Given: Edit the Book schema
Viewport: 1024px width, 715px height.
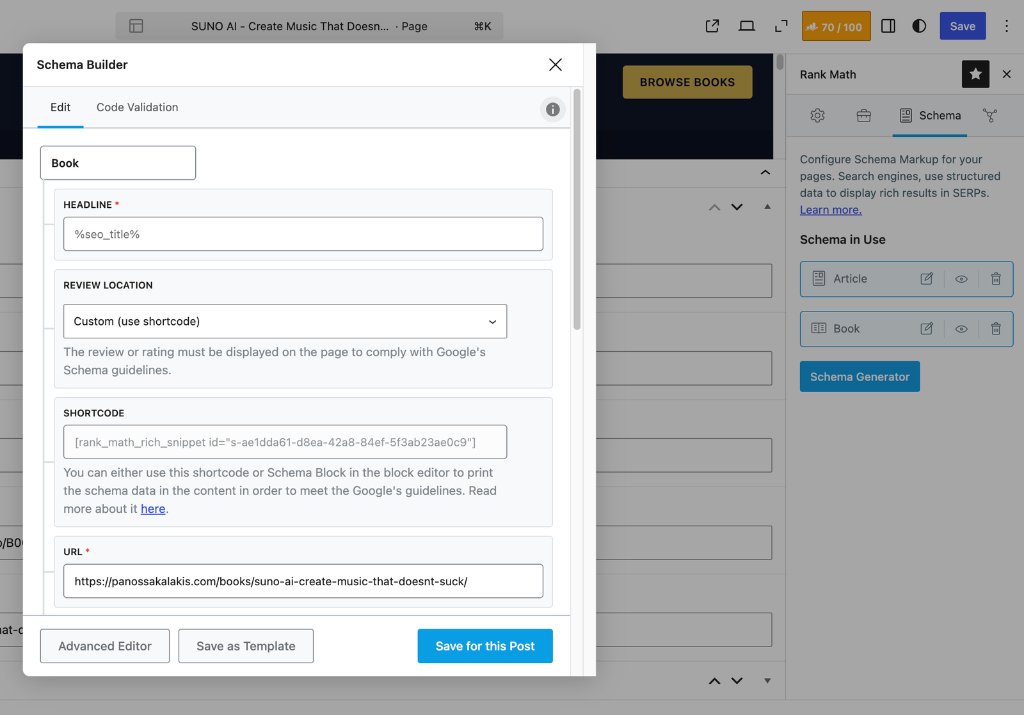Looking at the screenshot, I should (927, 329).
